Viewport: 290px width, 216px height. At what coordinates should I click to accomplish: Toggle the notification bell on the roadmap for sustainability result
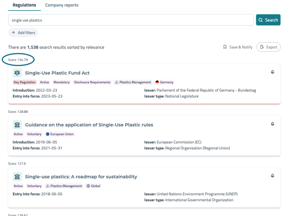pyautogui.click(x=272, y=176)
